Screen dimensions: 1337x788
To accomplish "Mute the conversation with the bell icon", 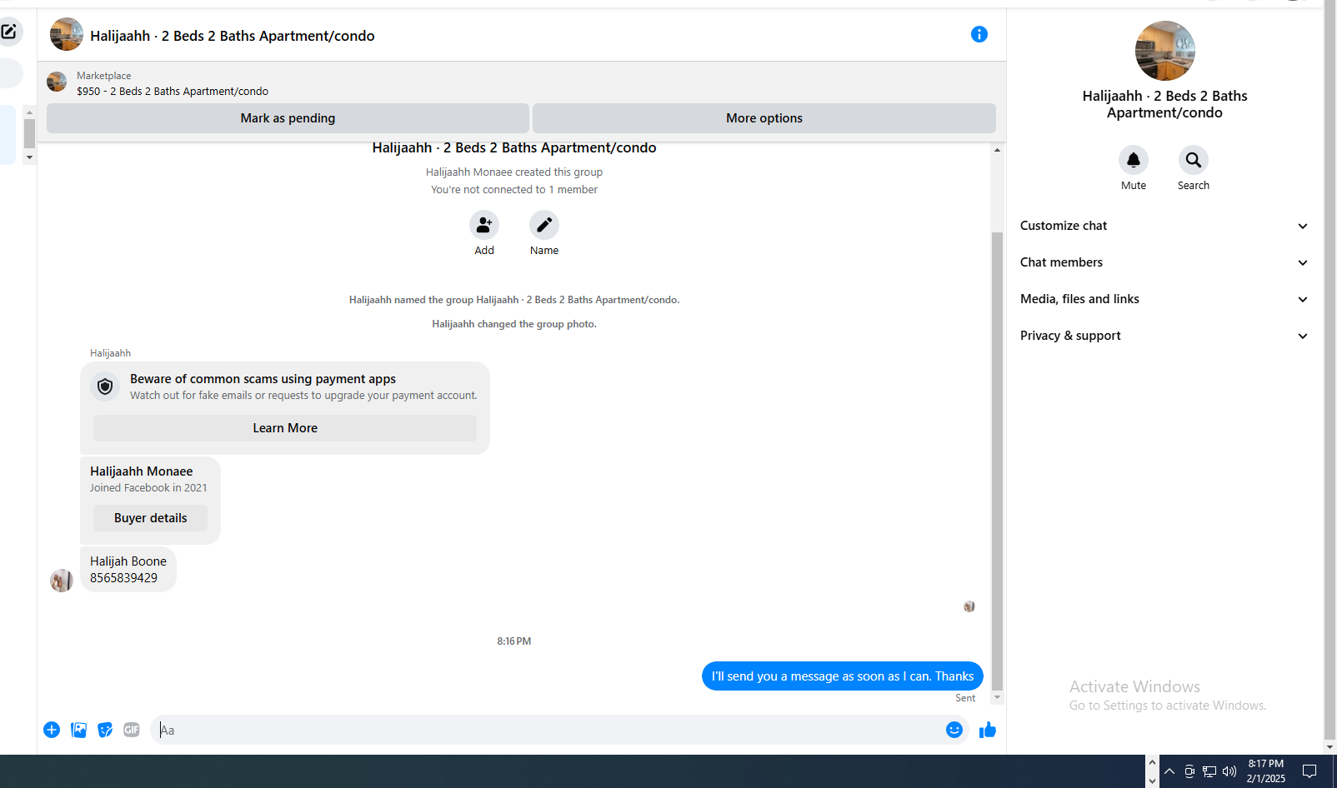I will [1134, 160].
